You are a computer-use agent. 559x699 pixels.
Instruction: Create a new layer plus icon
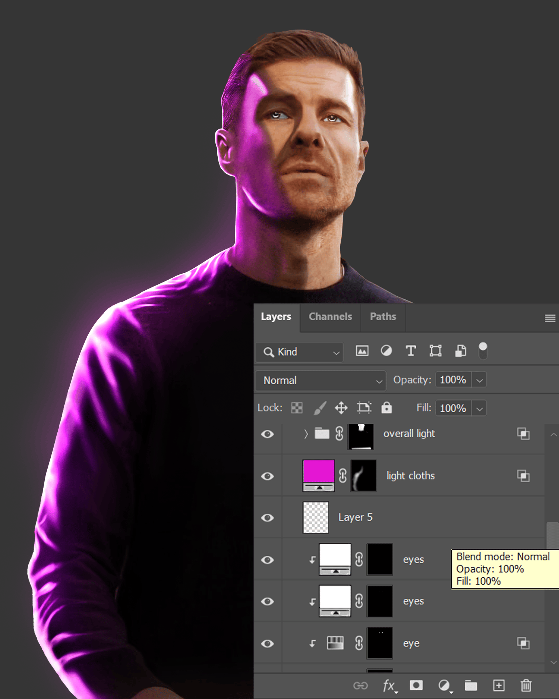pos(499,685)
